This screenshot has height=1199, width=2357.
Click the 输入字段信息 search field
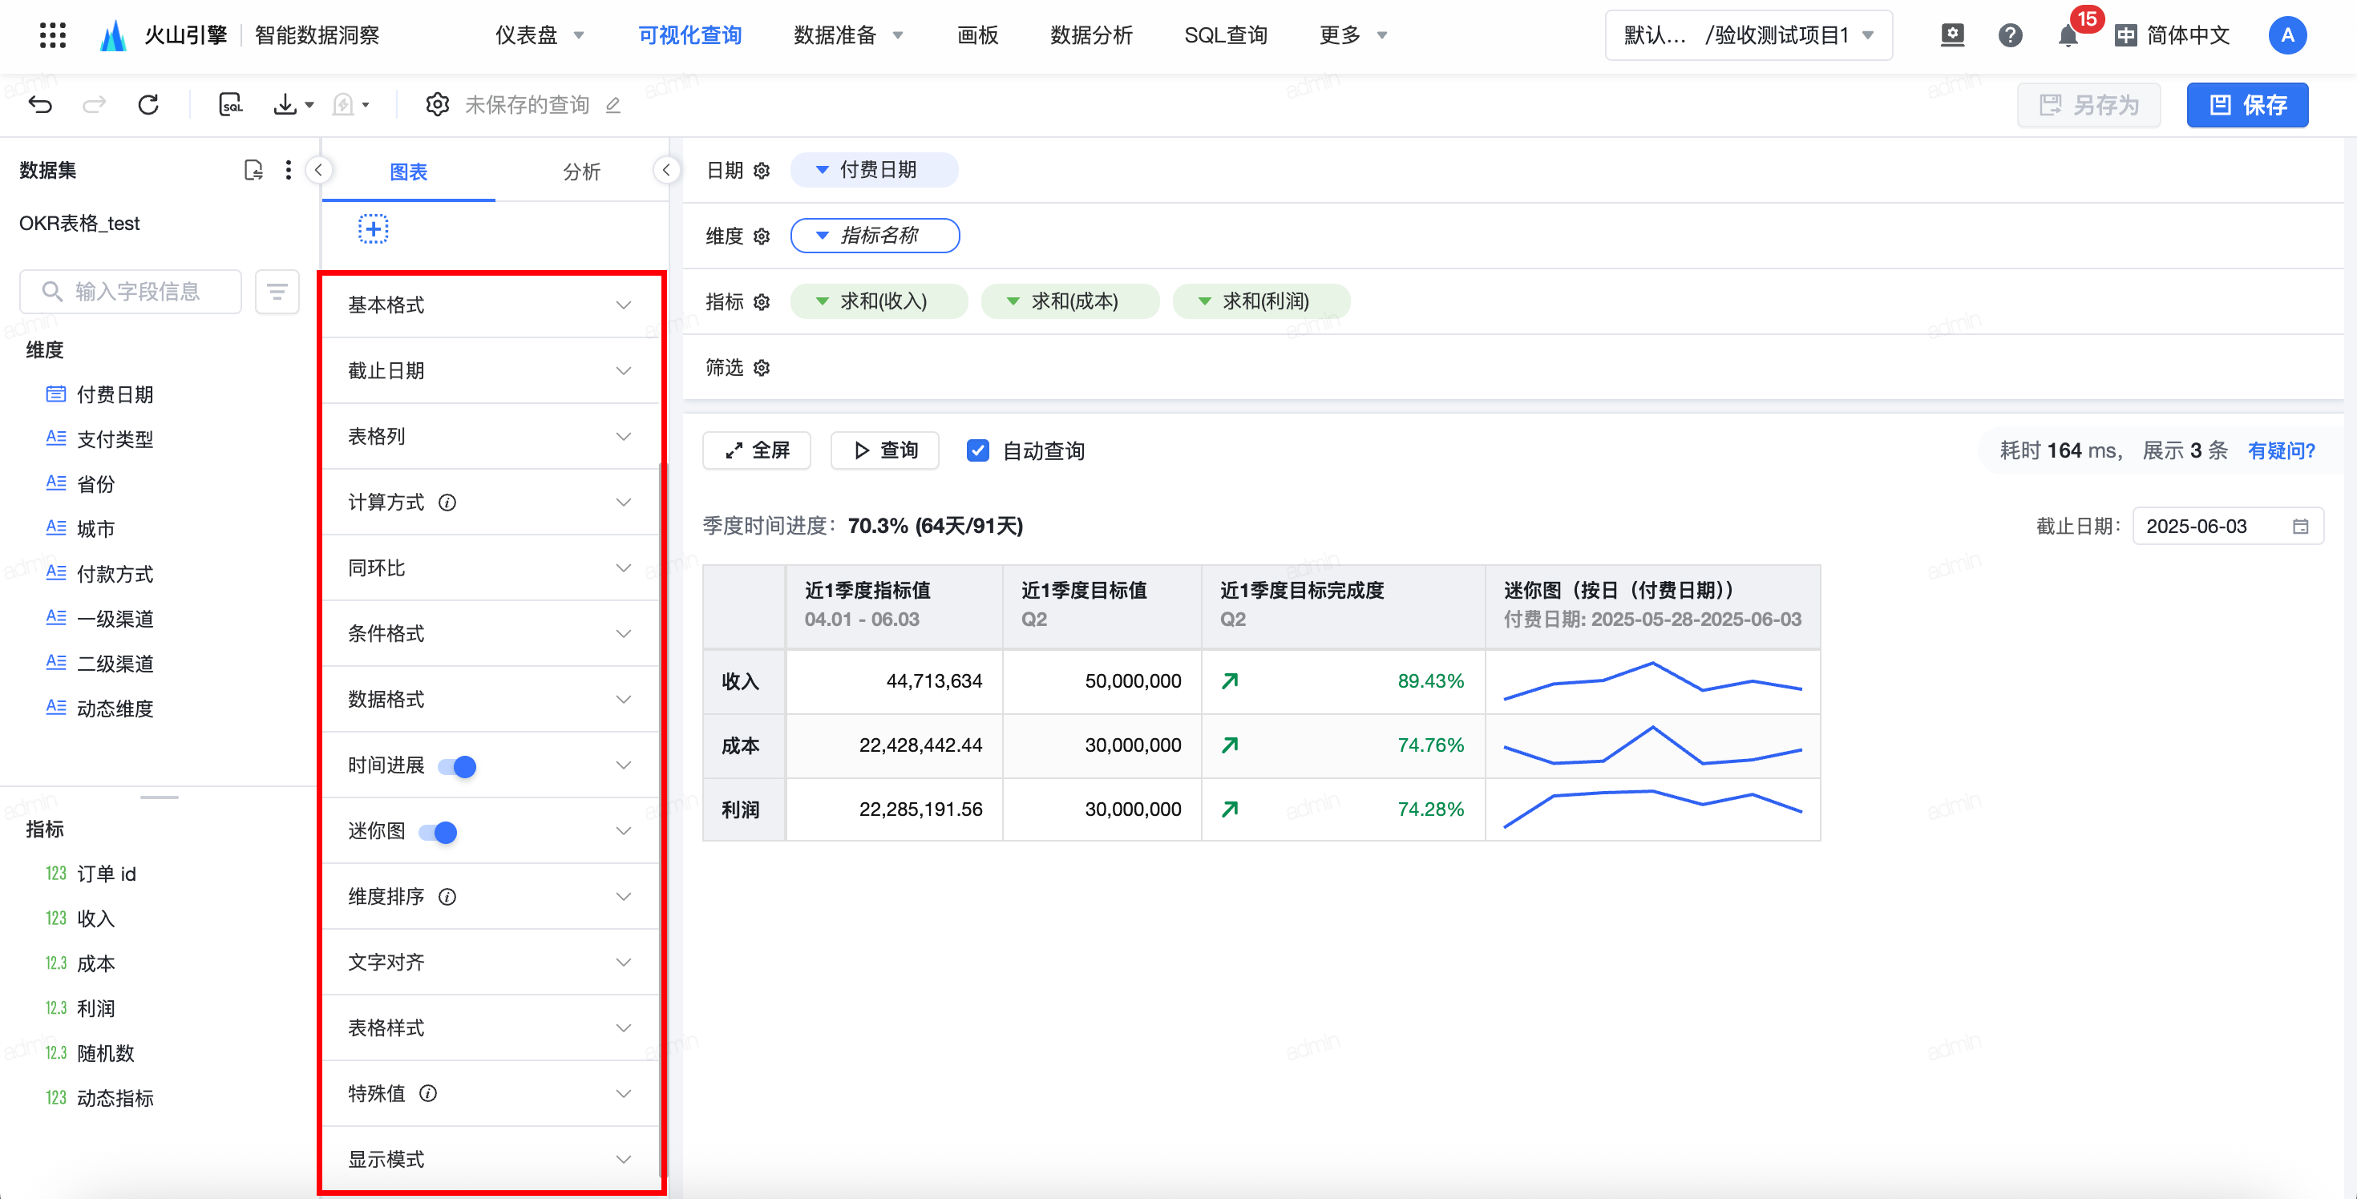tap(131, 292)
